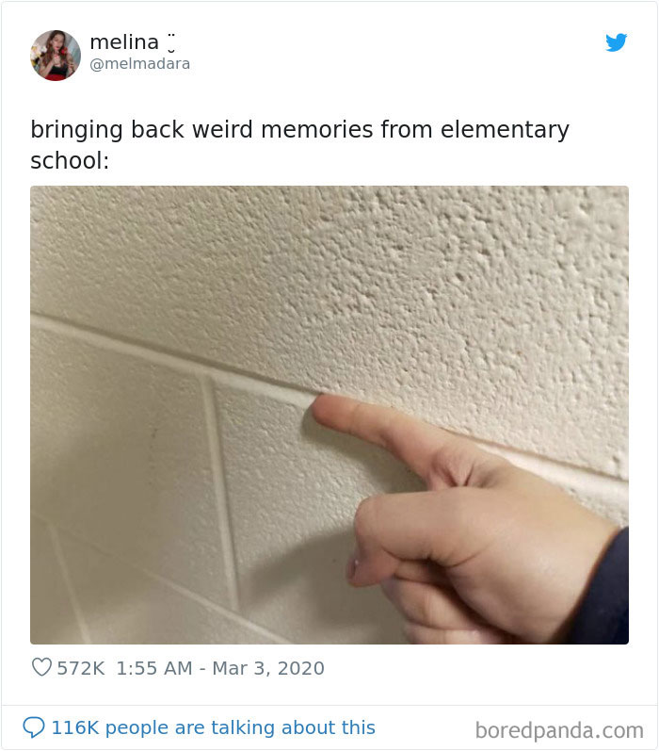Click the 572K likes count
This screenshot has height=751, width=659.
click(80, 668)
